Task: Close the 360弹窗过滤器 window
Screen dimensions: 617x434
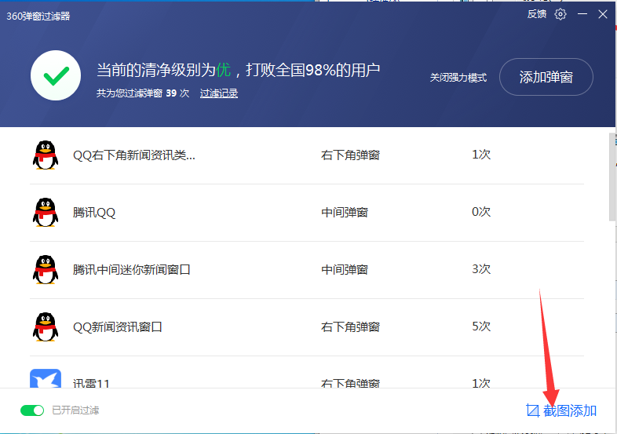Action: (x=602, y=14)
